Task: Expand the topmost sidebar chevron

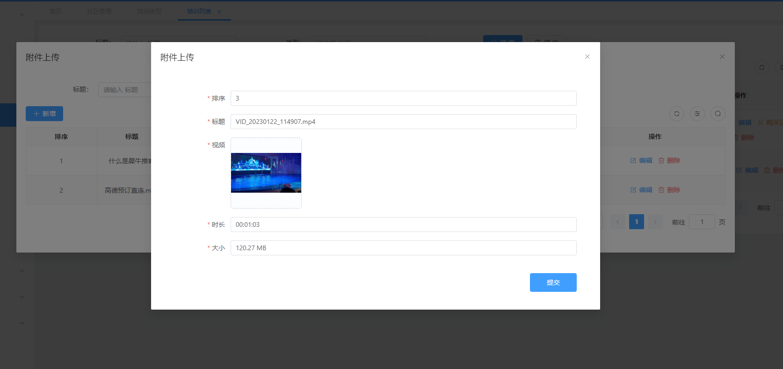Action: [x=22, y=14]
